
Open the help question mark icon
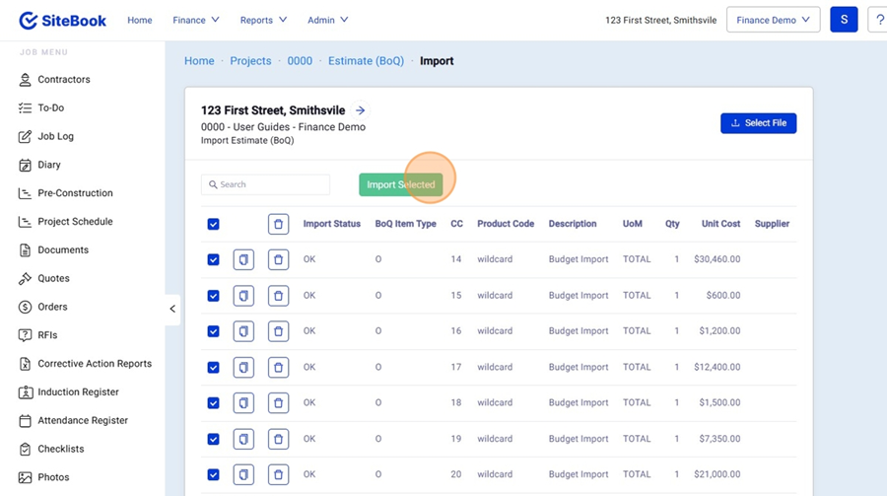pyautogui.click(x=878, y=20)
